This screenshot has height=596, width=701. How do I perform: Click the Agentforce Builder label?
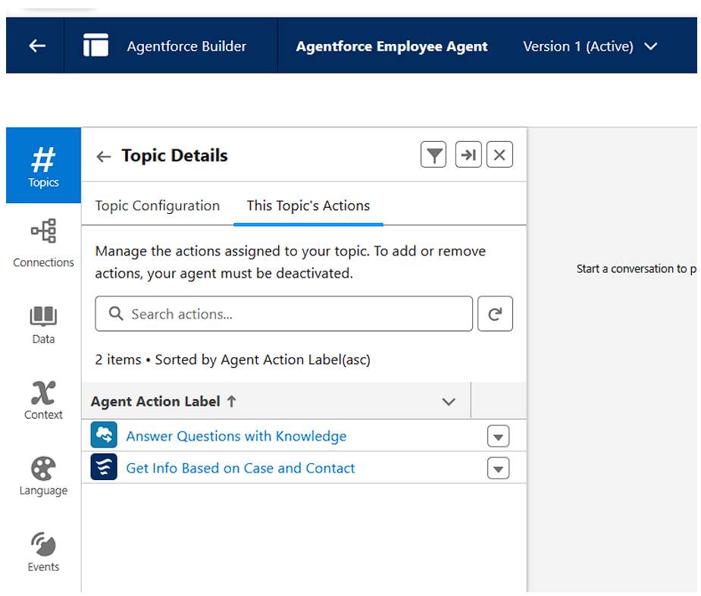point(186,46)
